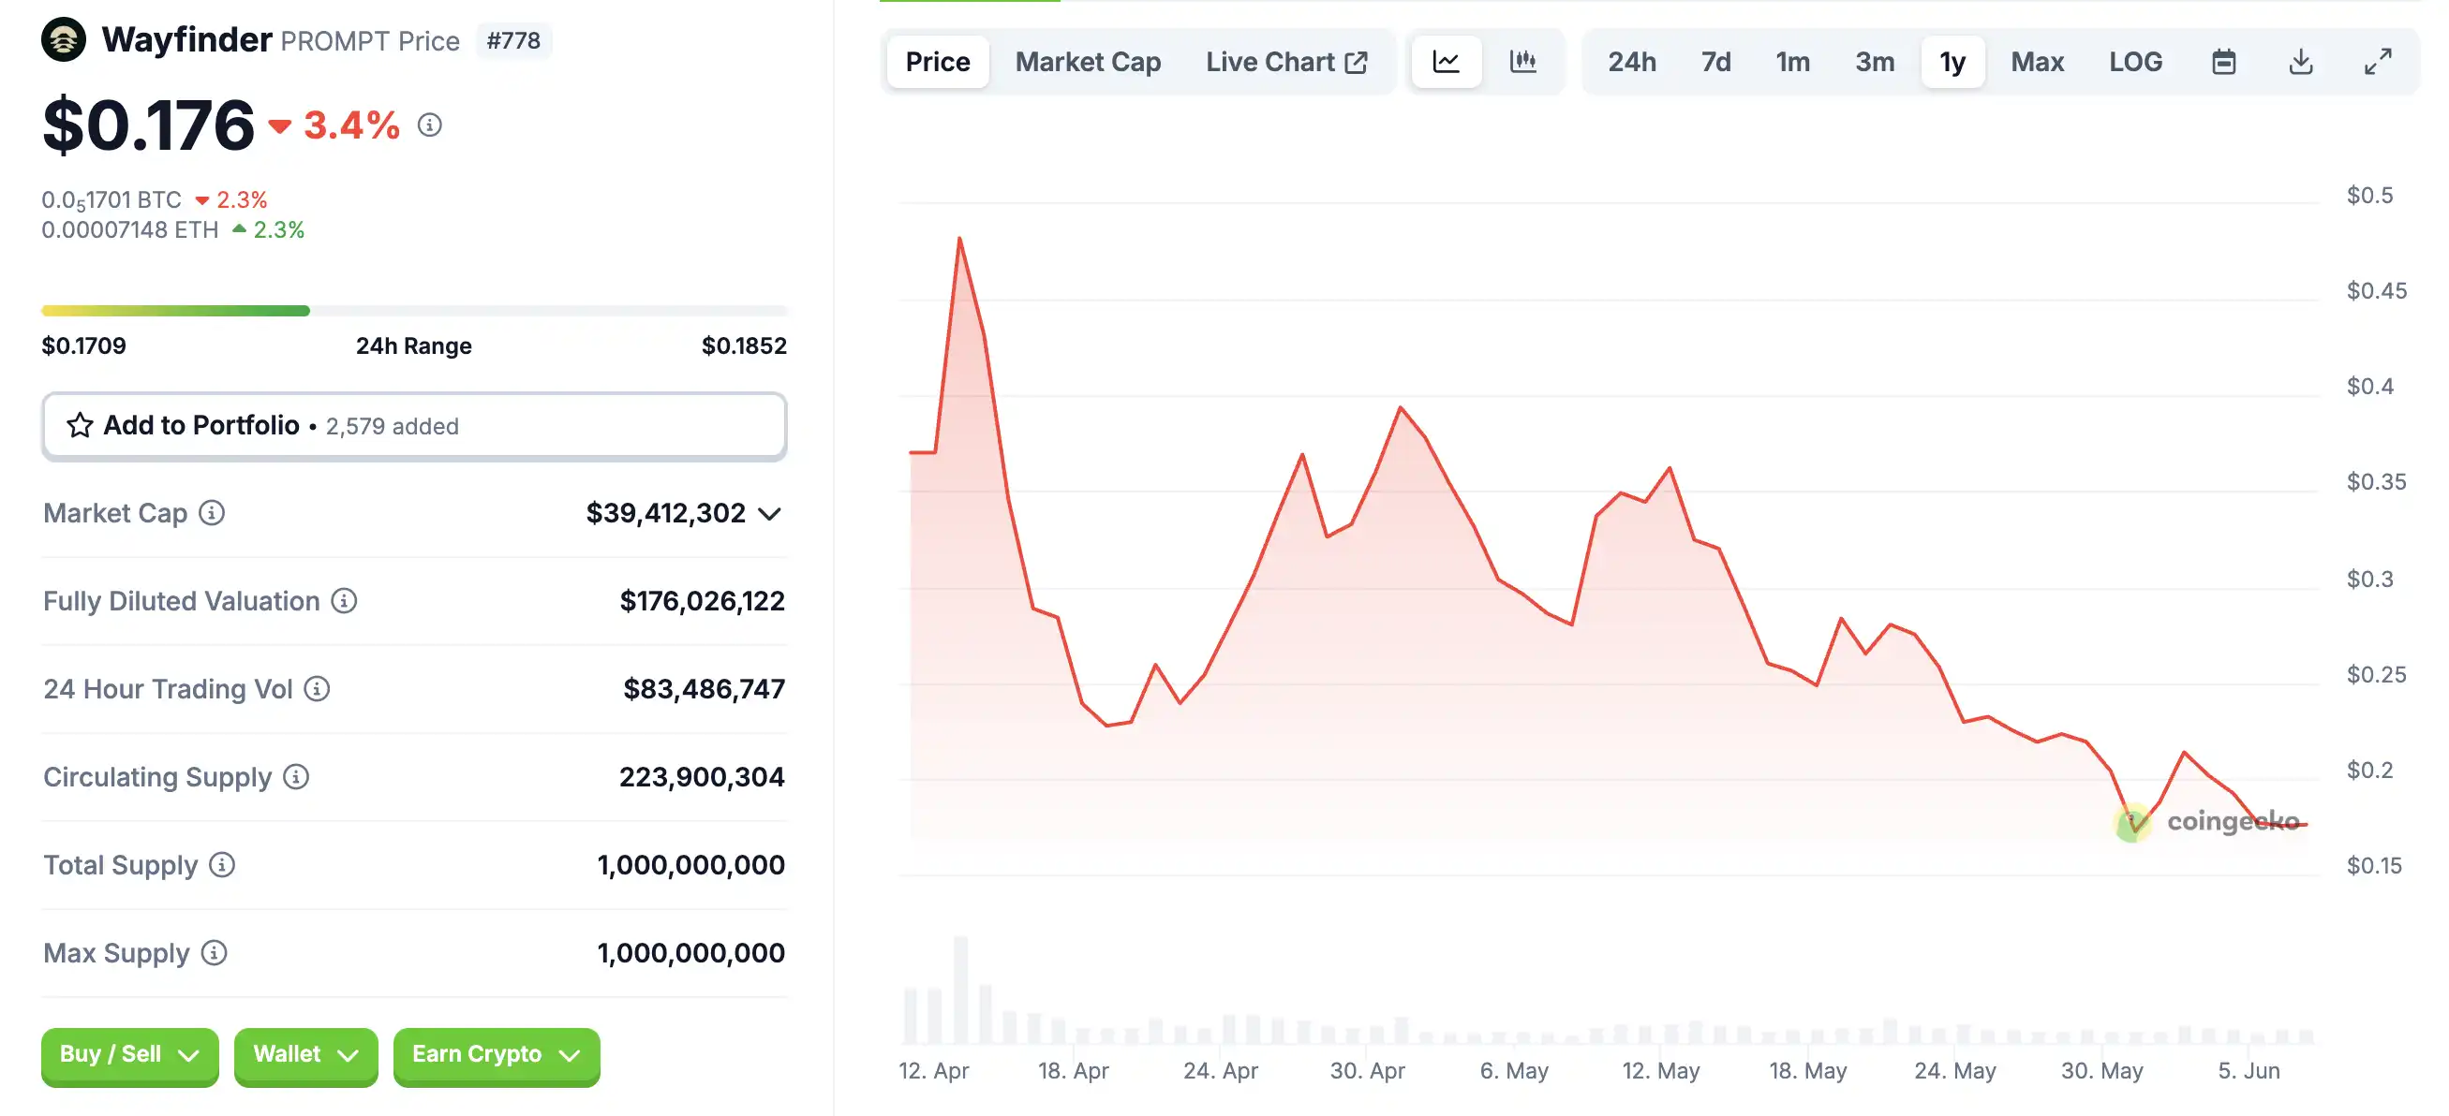Expand chart to fullscreen
The width and height of the screenshot is (2449, 1116).
(x=2377, y=62)
